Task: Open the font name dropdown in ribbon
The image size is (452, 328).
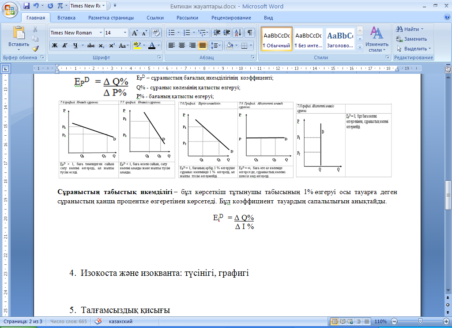Action: (x=101, y=33)
